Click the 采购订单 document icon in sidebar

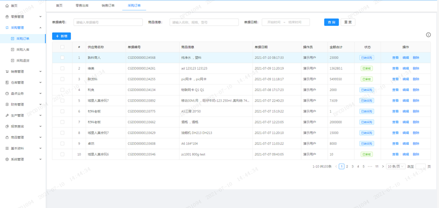click(x=12, y=38)
